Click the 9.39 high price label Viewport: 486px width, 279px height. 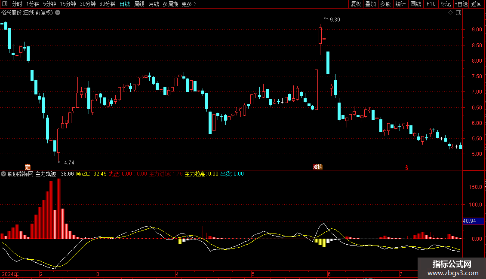click(x=335, y=20)
